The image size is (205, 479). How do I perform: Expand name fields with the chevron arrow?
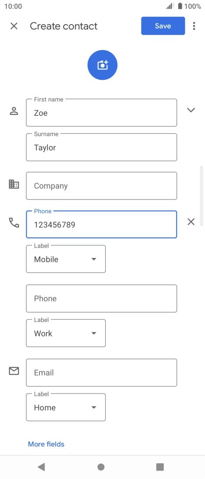tap(191, 110)
